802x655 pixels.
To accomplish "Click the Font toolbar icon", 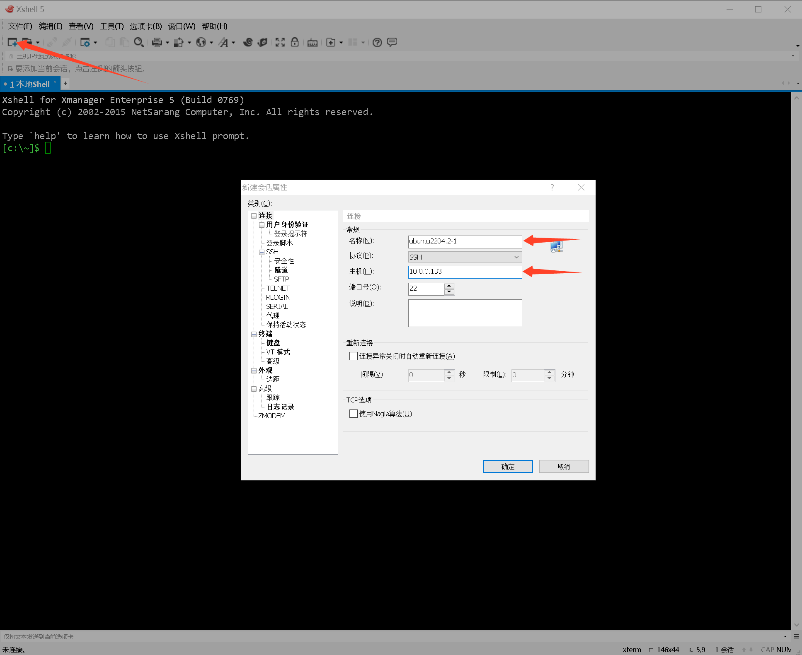I will pos(224,42).
